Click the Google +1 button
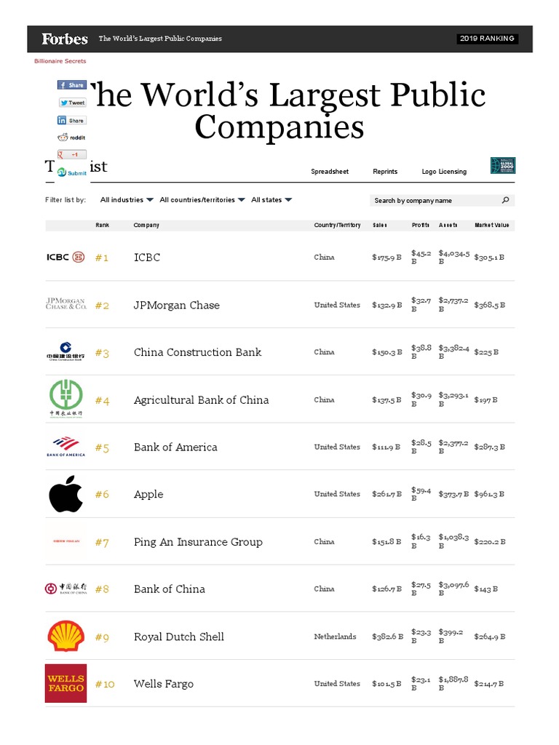The image size is (559, 745). [x=72, y=155]
